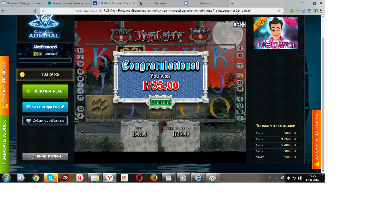
Task: Click the 3 024 RUB winner row
Action: 276,139
